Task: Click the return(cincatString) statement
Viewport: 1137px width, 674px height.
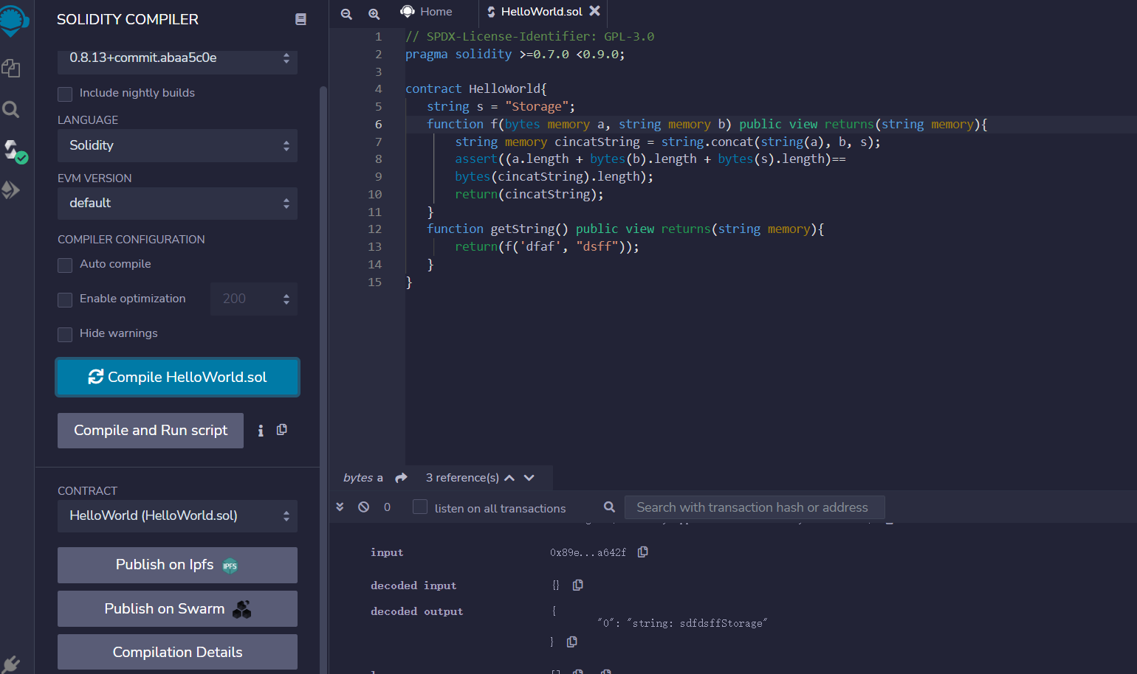Action: (x=529, y=194)
